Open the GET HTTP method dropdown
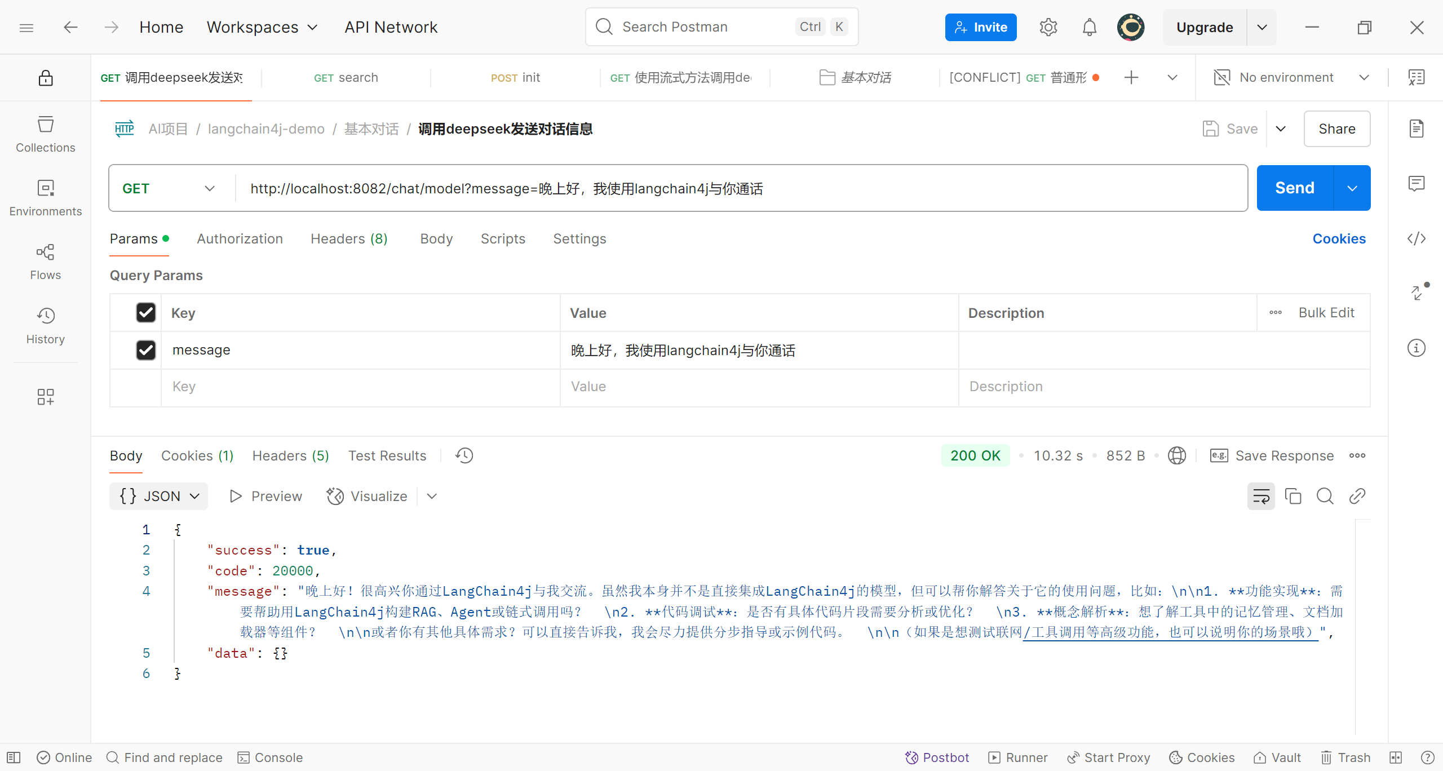 tap(169, 188)
